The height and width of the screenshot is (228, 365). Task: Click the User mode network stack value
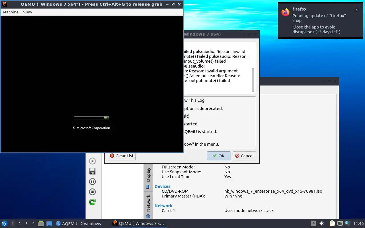coord(249,211)
